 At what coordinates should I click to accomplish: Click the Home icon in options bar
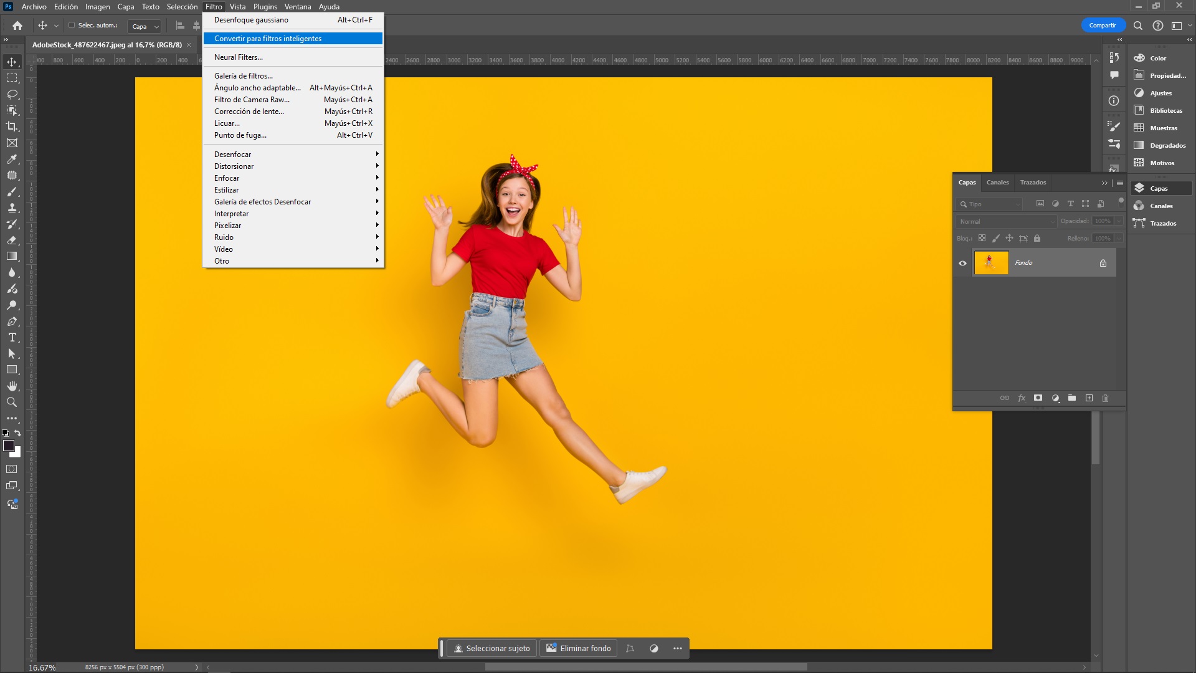point(17,26)
